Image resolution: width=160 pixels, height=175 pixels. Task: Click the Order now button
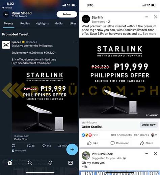coord(149,125)
